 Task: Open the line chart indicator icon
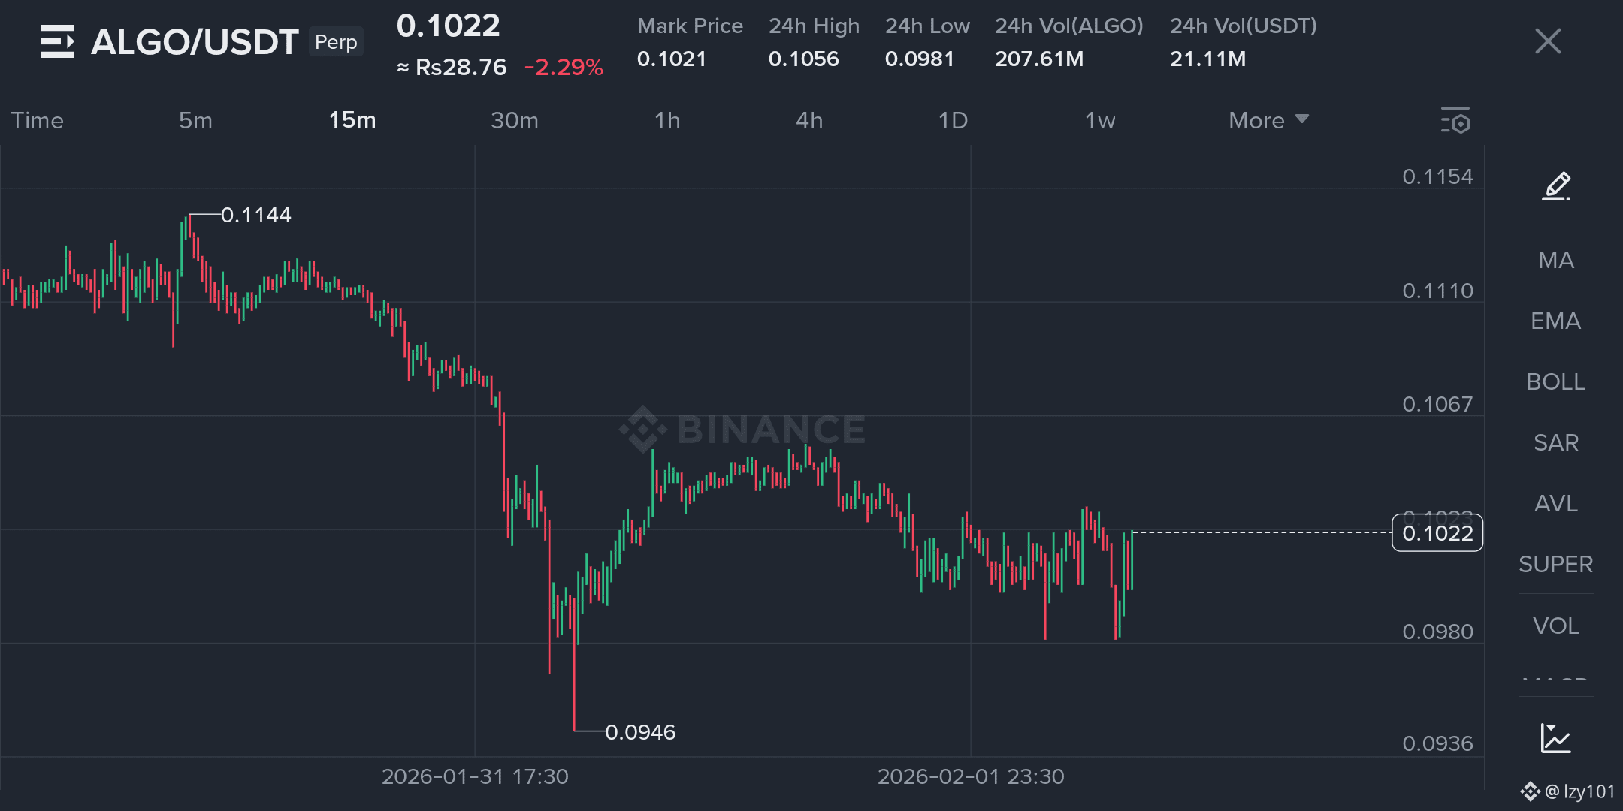1555,738
